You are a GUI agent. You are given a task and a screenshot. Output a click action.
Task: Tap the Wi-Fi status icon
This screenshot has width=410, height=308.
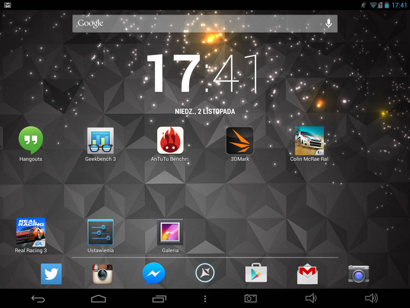(373, 5)
